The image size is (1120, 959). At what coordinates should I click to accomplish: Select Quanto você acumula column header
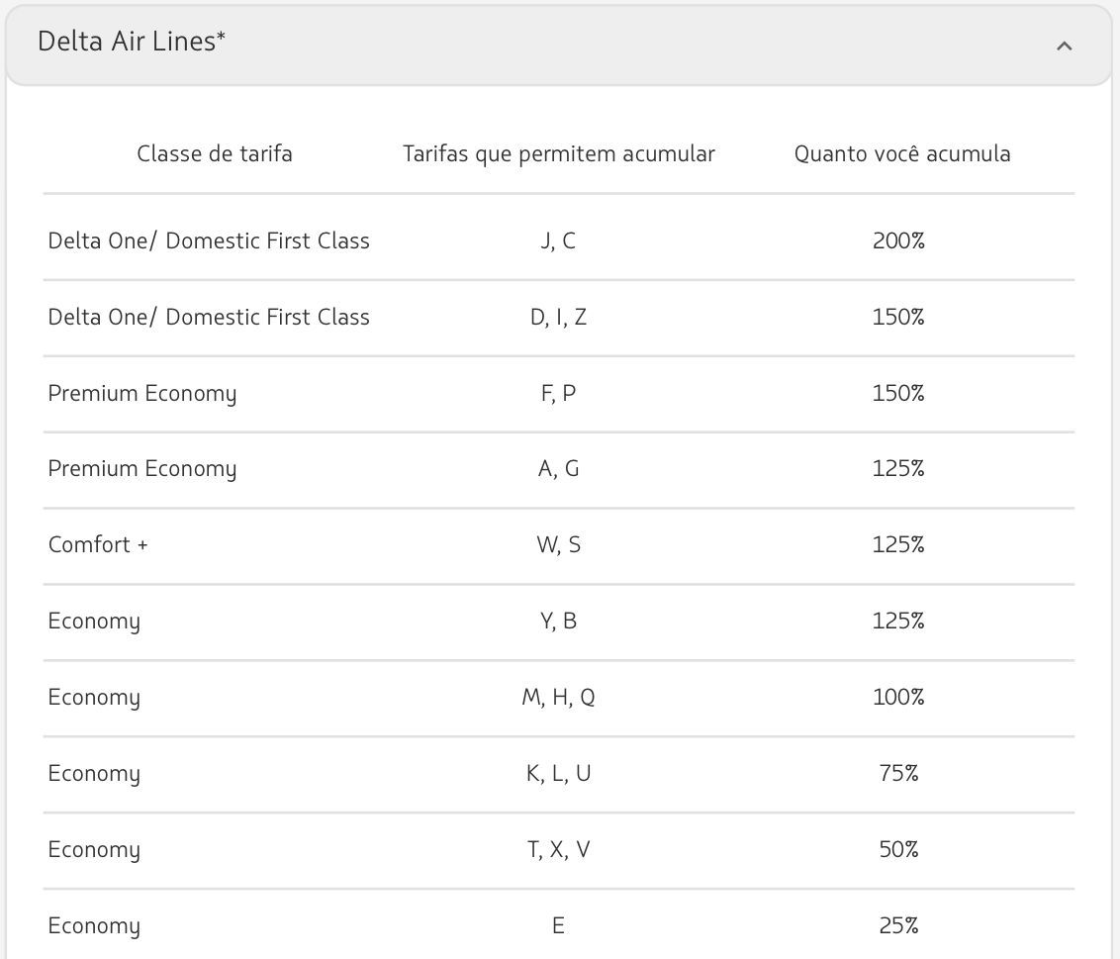click(902, 153)
